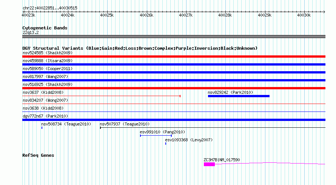Image resolution: width=336 pixels, height=185 pixels.
Task: Click the blue bar of nsv829242
Action: 239,96
